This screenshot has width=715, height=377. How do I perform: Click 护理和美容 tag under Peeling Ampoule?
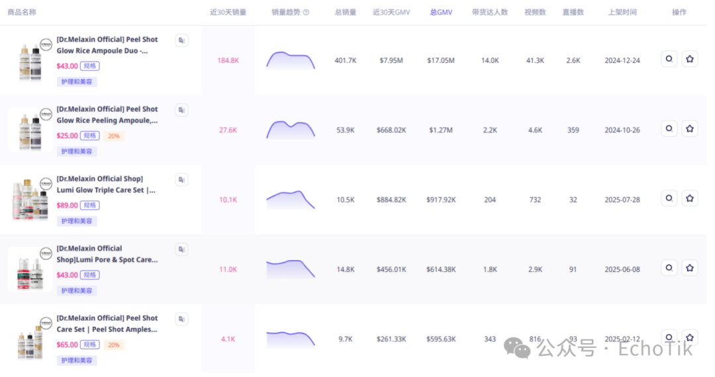tap(77, 151)
